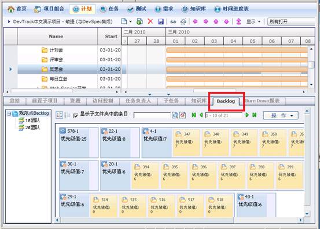Select backlog card 578-1

coord(79,142)
